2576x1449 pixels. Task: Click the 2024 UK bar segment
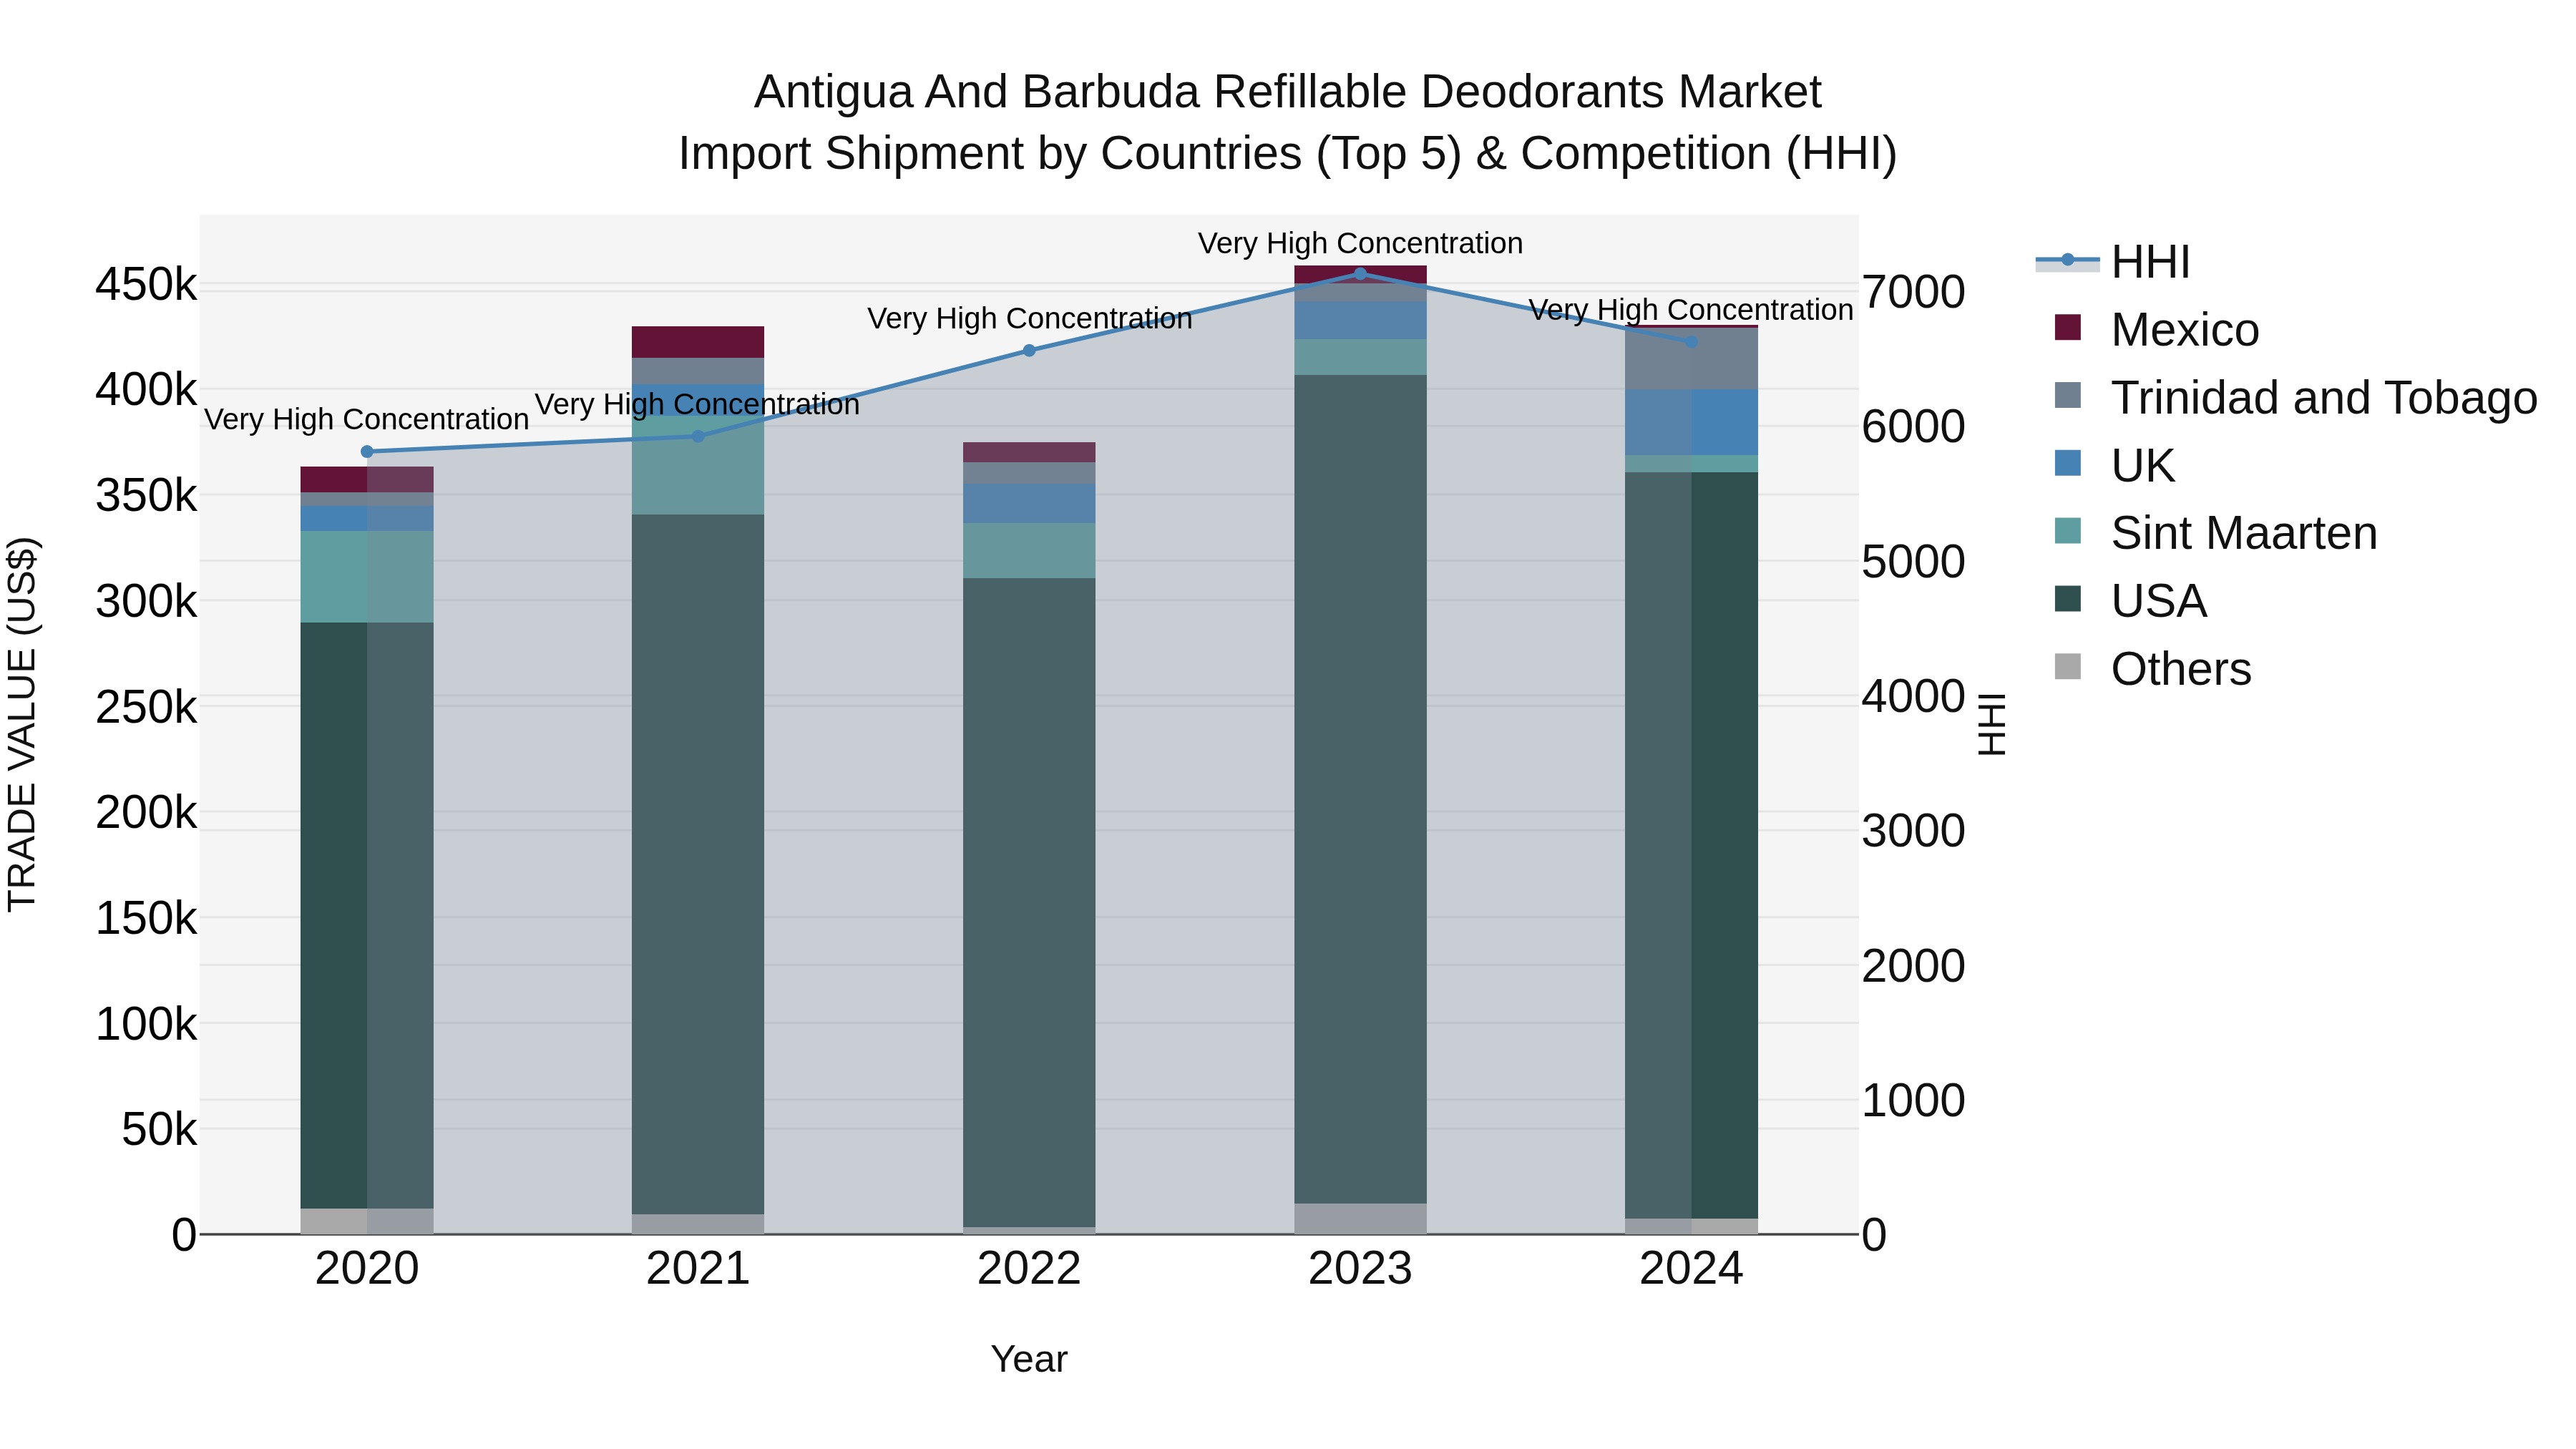pos(1691,422)
